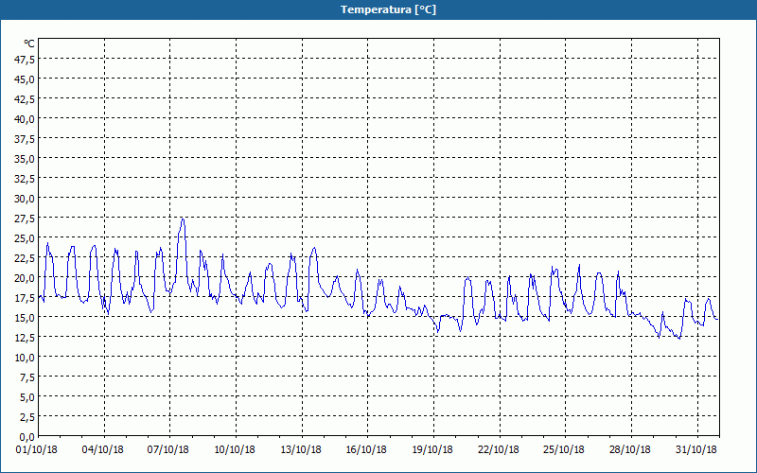
Task: Click the 37,5 y-axis label
Action: [26, 139]
